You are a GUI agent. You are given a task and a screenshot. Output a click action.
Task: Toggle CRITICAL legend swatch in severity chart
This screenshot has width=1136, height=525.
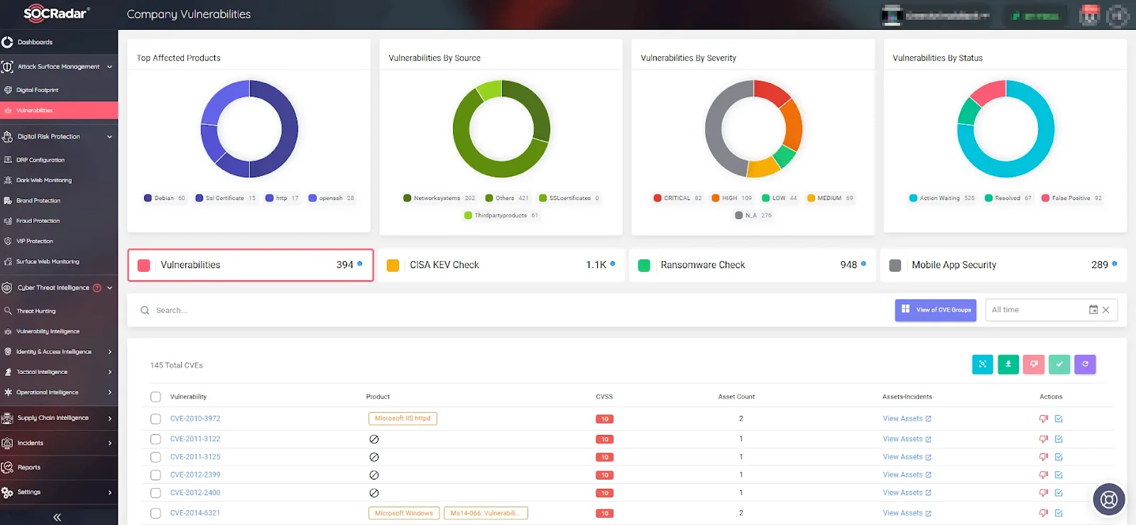click(657, 198)
